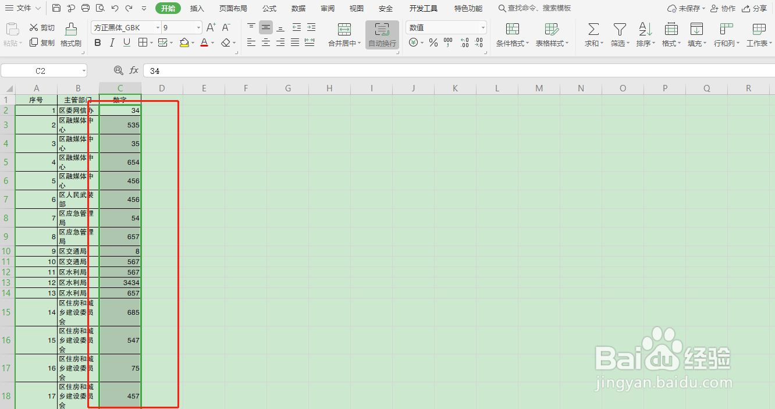Click the eraser clear icon
Screen dimensions: 775x409
(226, 43)
